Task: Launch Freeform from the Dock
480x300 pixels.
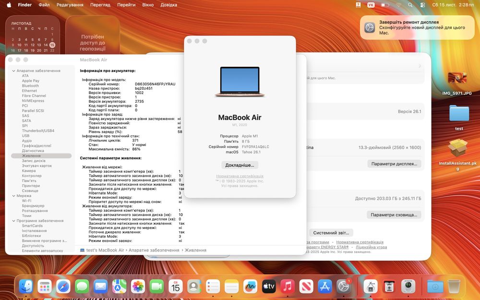Action: click(250, 287)
